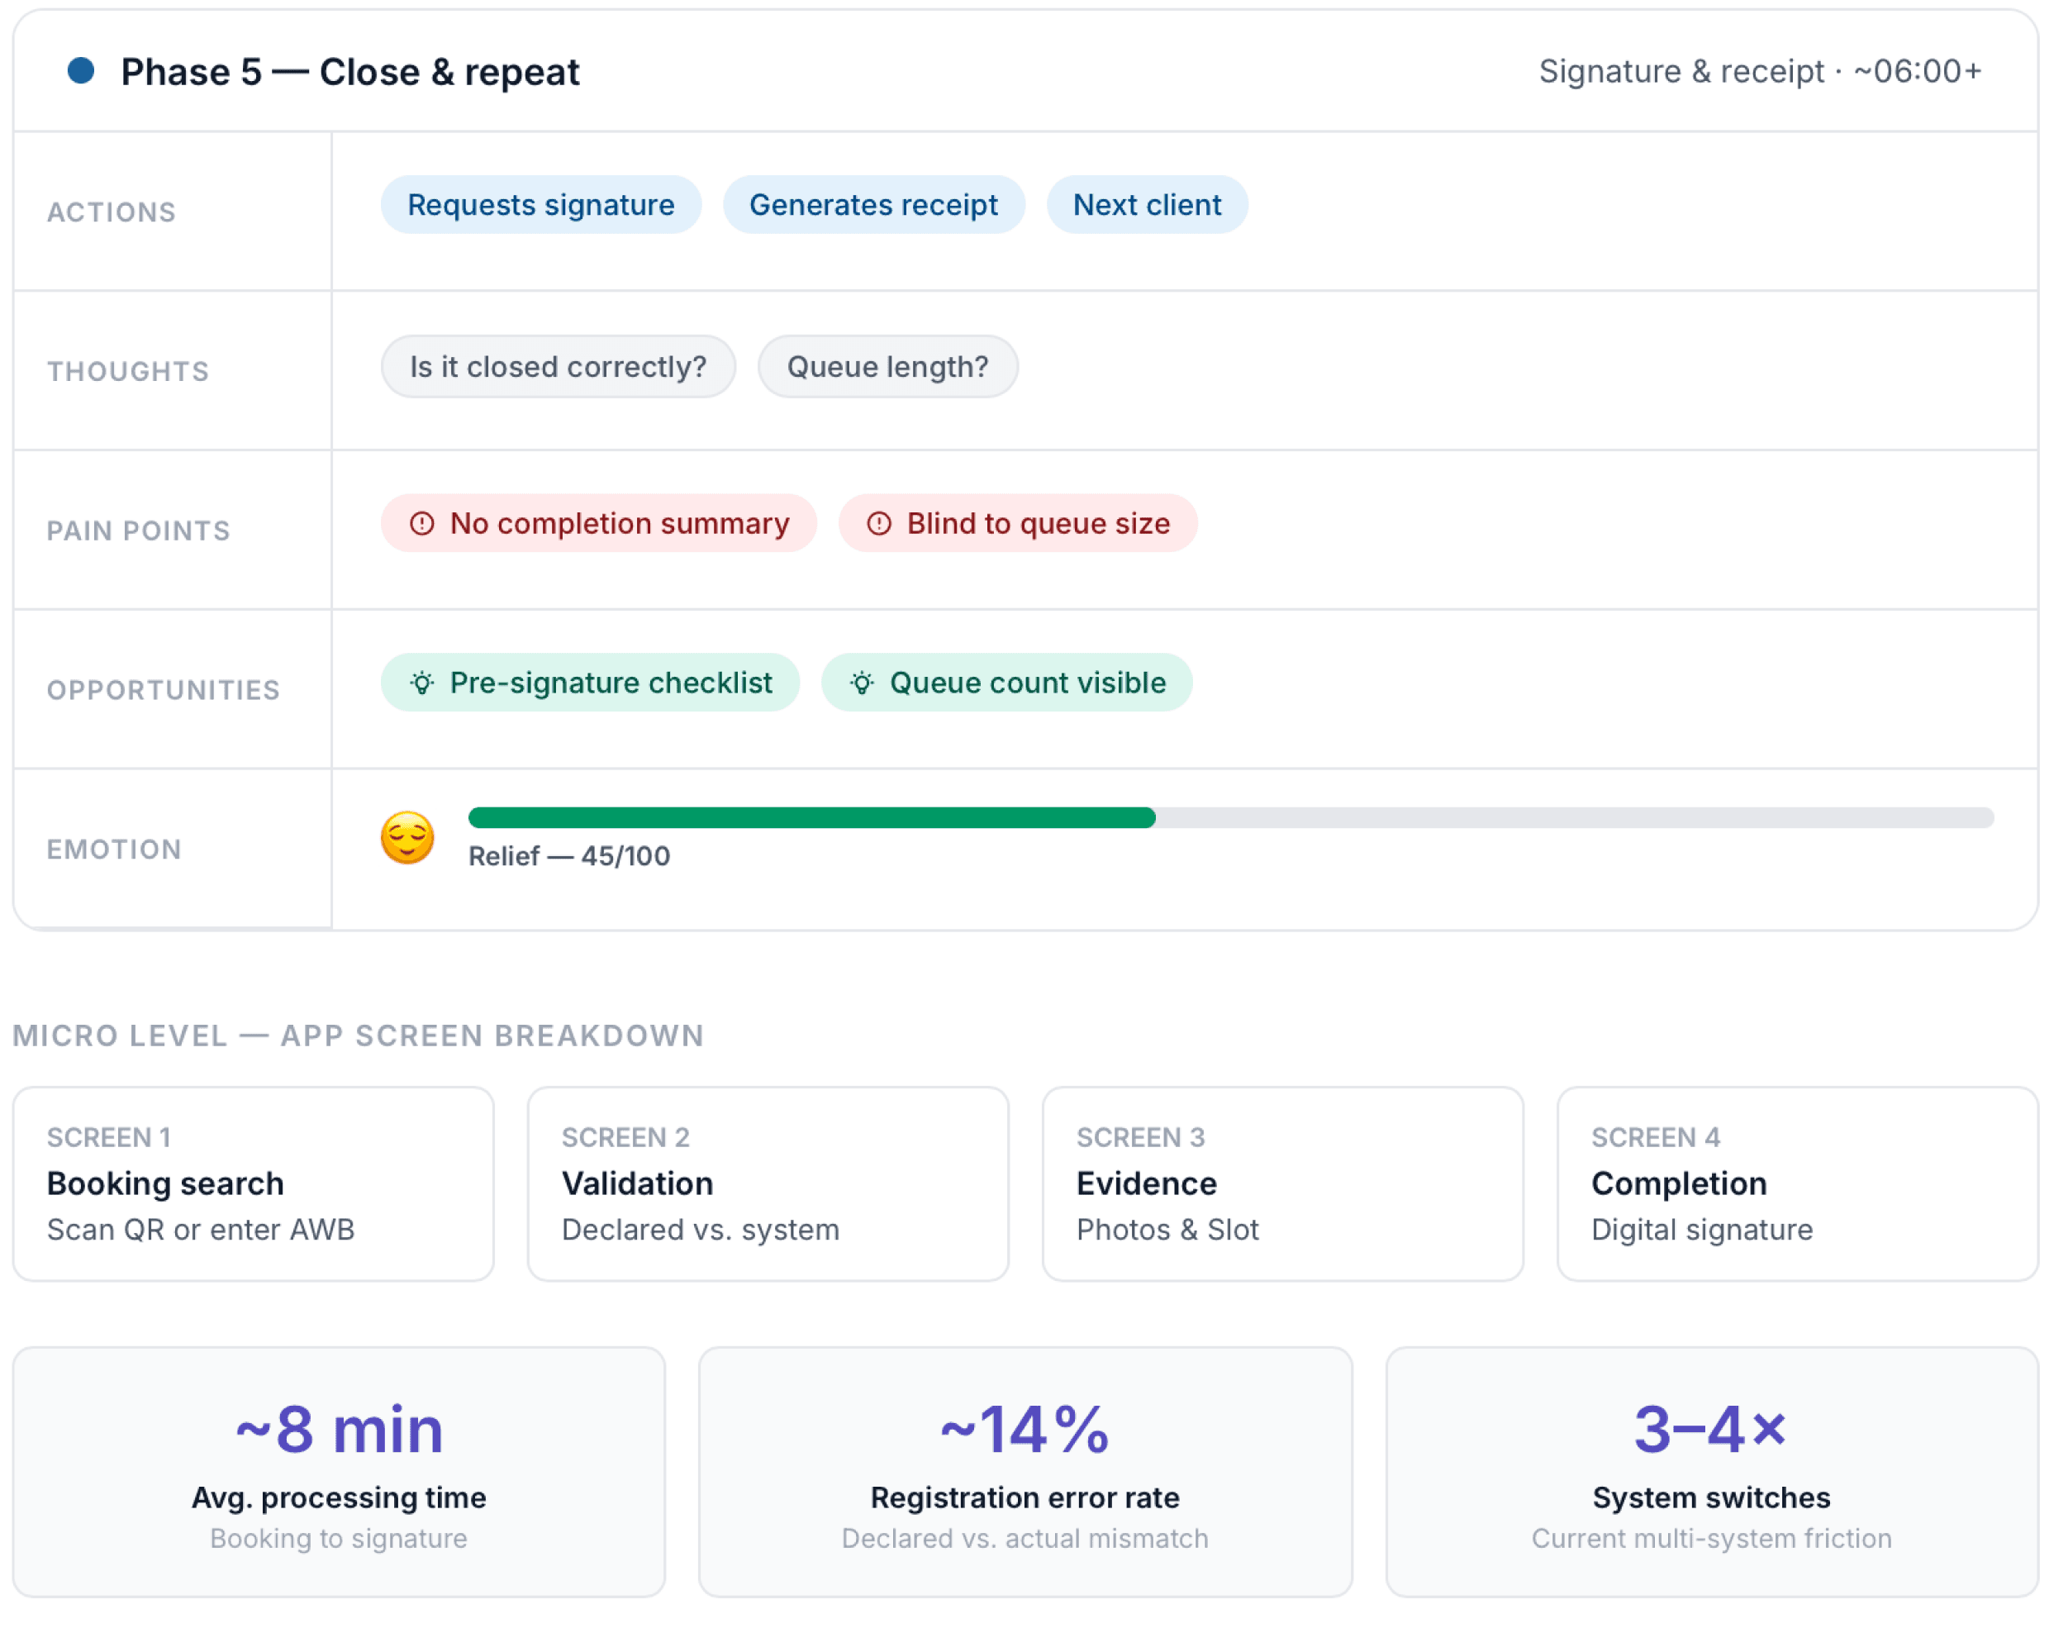Click the Relief emotion progress bar
The height and width of the screenshot is (1652, 2049).
tap(1231, 817)
